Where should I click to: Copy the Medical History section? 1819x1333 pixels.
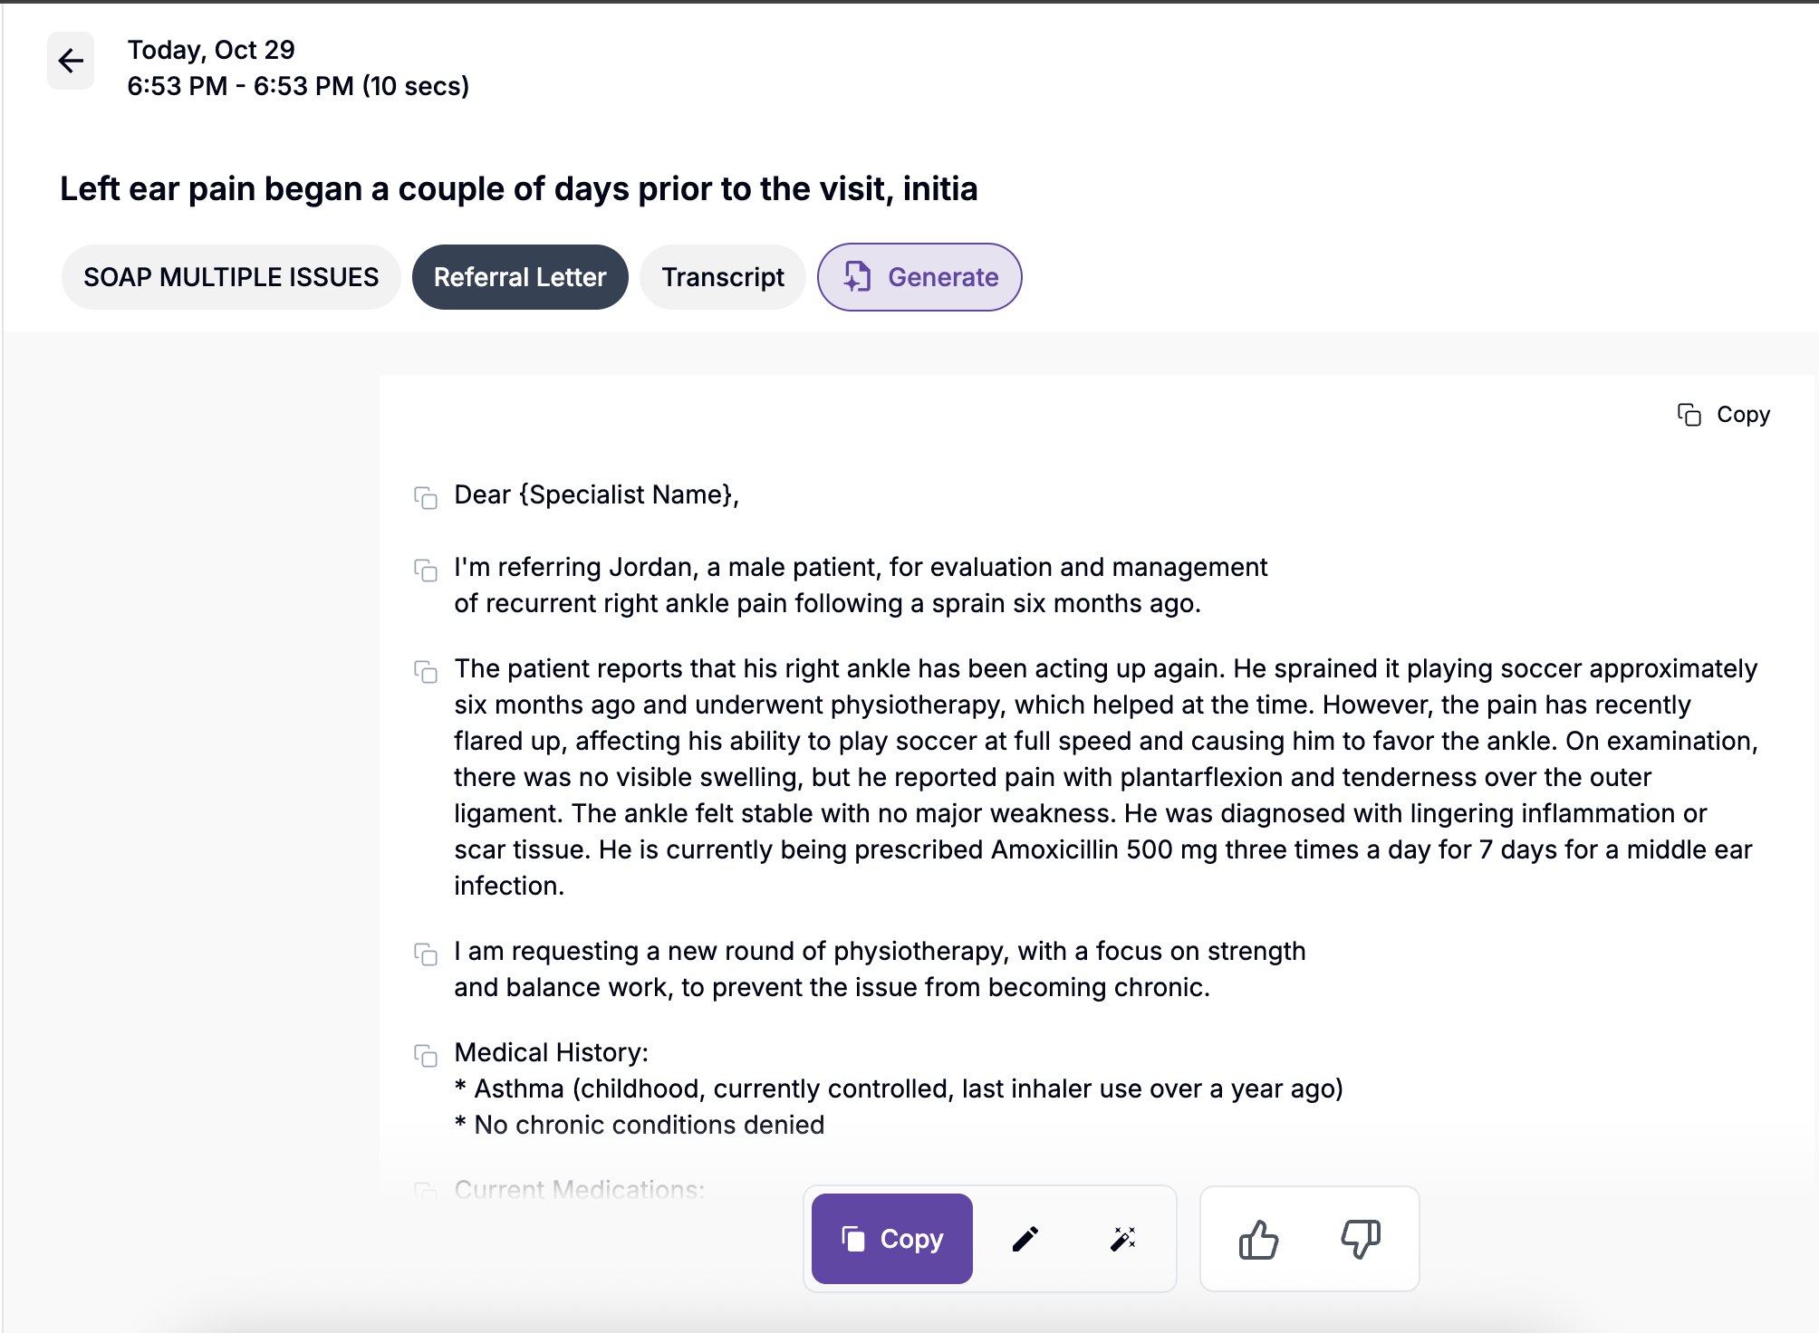pyautogui.click(x=426, y=1055)
